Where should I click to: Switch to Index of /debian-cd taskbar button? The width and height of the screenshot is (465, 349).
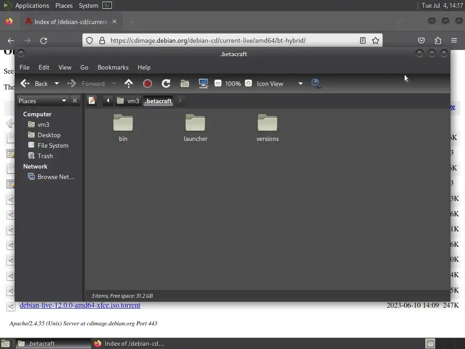coord(130,344)
